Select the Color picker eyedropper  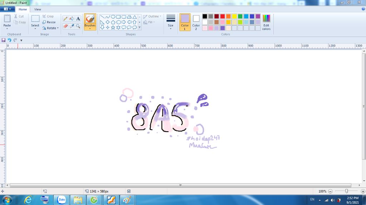point(72,26)
